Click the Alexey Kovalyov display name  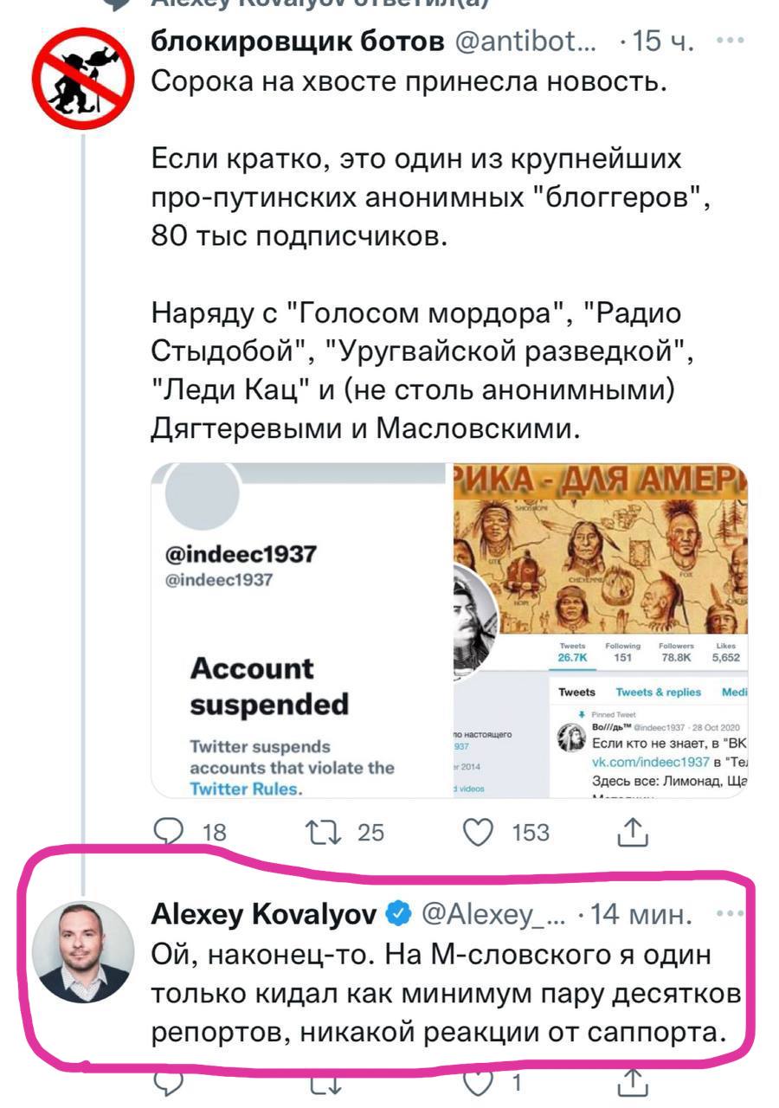pyautogui.click(x=264, y=915)
